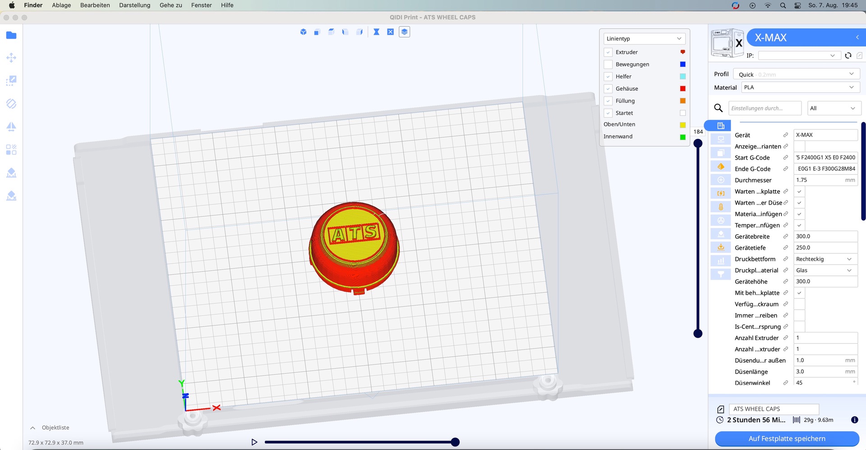Select the Rotate tool in left sidebar
The width and height of the screenshot is (866, 450).
pyautogui.click(x=11, y=104)
